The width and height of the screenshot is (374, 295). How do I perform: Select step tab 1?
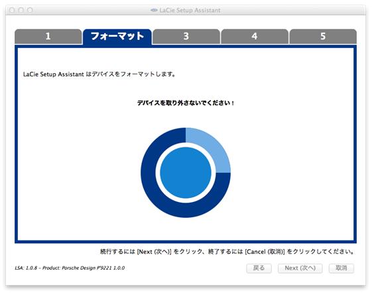(48, 37)
